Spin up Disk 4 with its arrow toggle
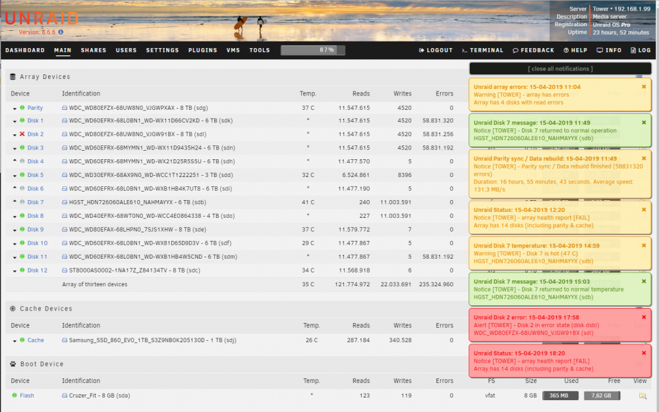This screenshot has width=659, height=412. tap(14, 161)
